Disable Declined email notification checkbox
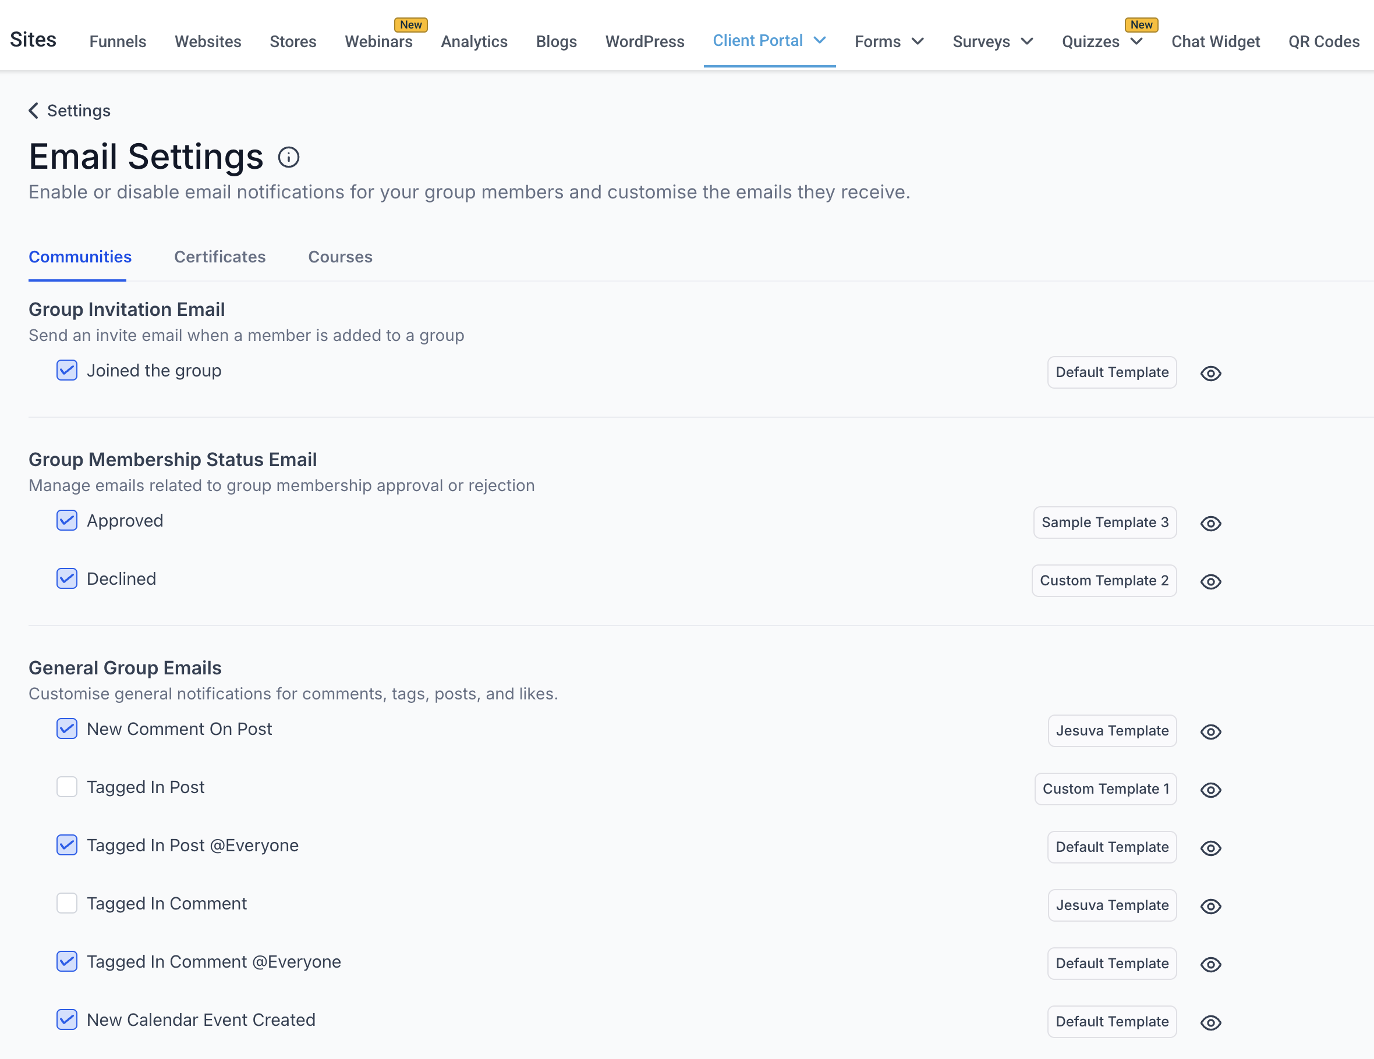1374x1059 pixels. click(67, 578)
